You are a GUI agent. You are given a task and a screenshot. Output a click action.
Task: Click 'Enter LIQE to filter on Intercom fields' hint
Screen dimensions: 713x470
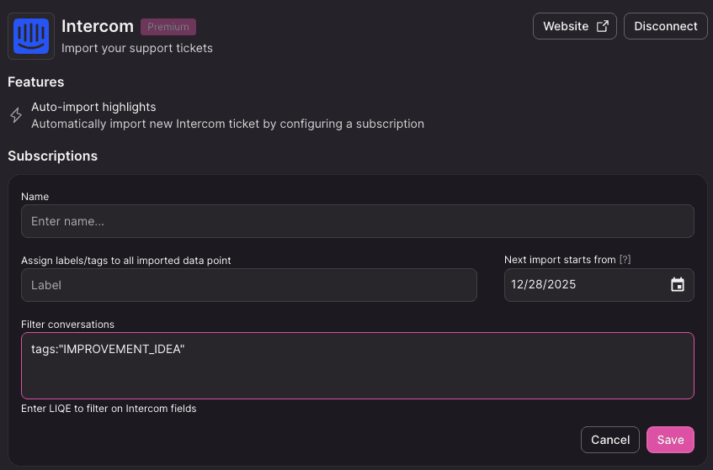coord(109,409)
